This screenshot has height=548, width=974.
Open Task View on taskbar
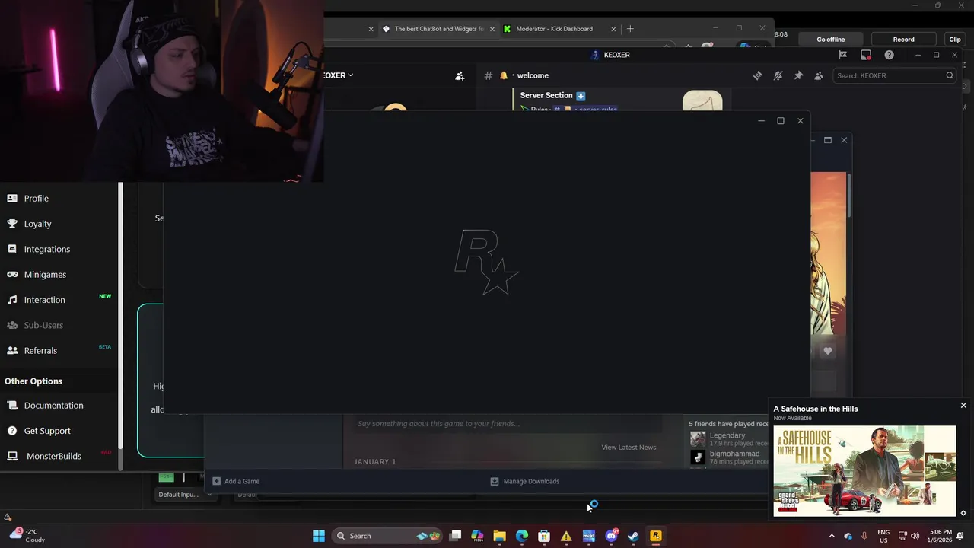455,536
